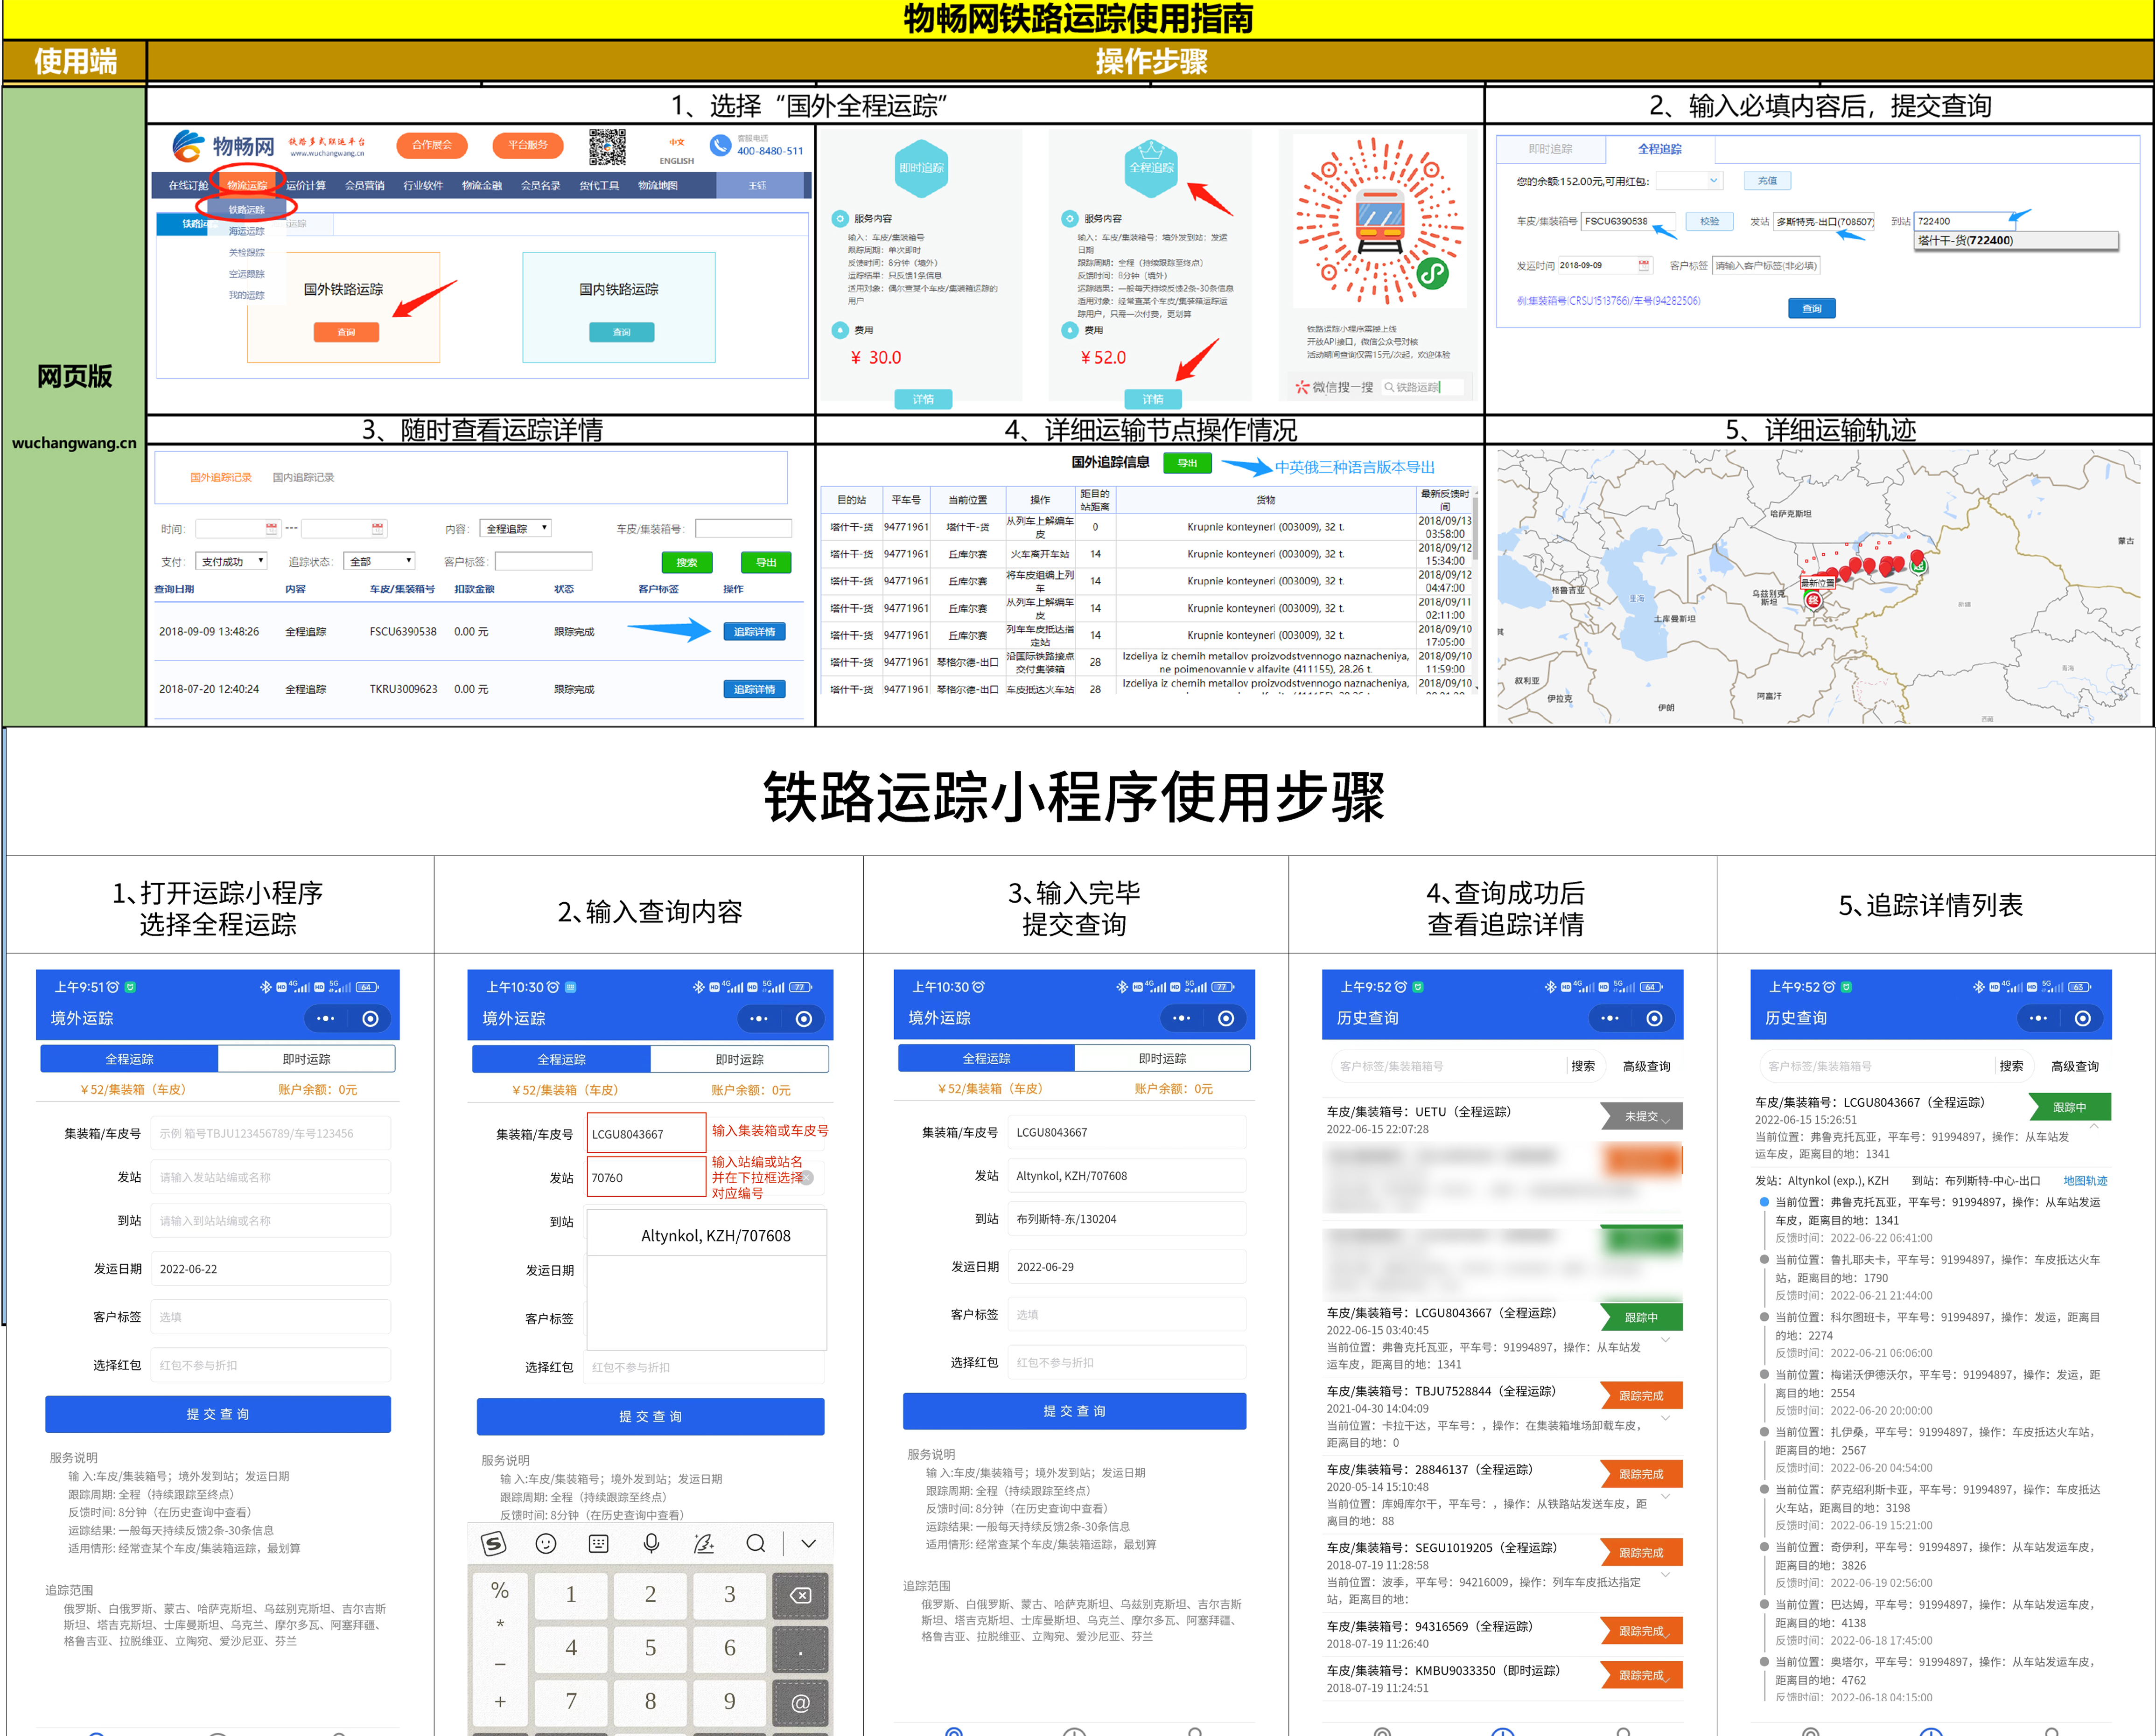This screenshot has width=2156, height=1736.
Task: Open the 可用红包 dropdown
Action: pos(1689,181)
